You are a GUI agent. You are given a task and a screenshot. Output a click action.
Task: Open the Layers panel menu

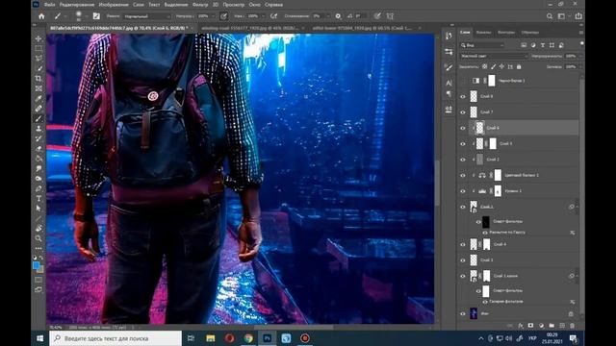click(x=580, y=32)
